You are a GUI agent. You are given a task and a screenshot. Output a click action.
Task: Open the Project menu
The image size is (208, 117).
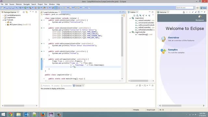click(x=40, y=4)
